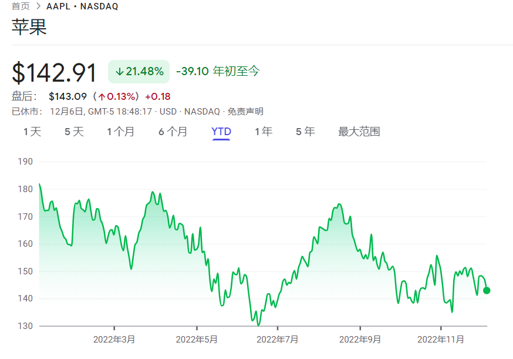The image size is (513, 359).
Task: Click the 2022年11月 axis label
Action: [441, 340]
